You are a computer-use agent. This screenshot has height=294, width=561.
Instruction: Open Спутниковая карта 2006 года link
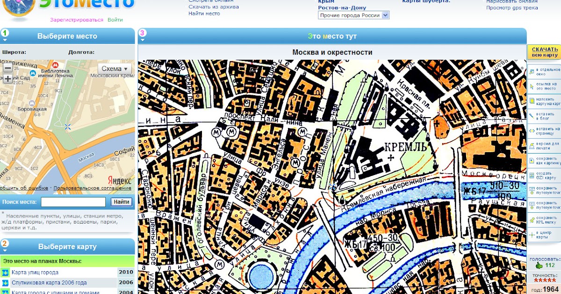[49, 283]
